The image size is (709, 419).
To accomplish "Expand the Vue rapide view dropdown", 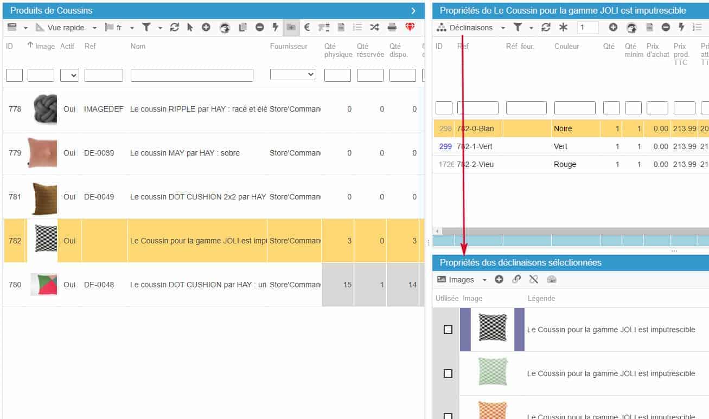I will tap(94, 28).
